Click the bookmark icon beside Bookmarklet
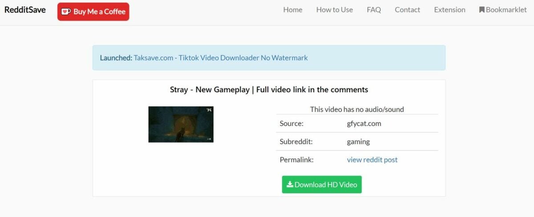 (482, 10)
